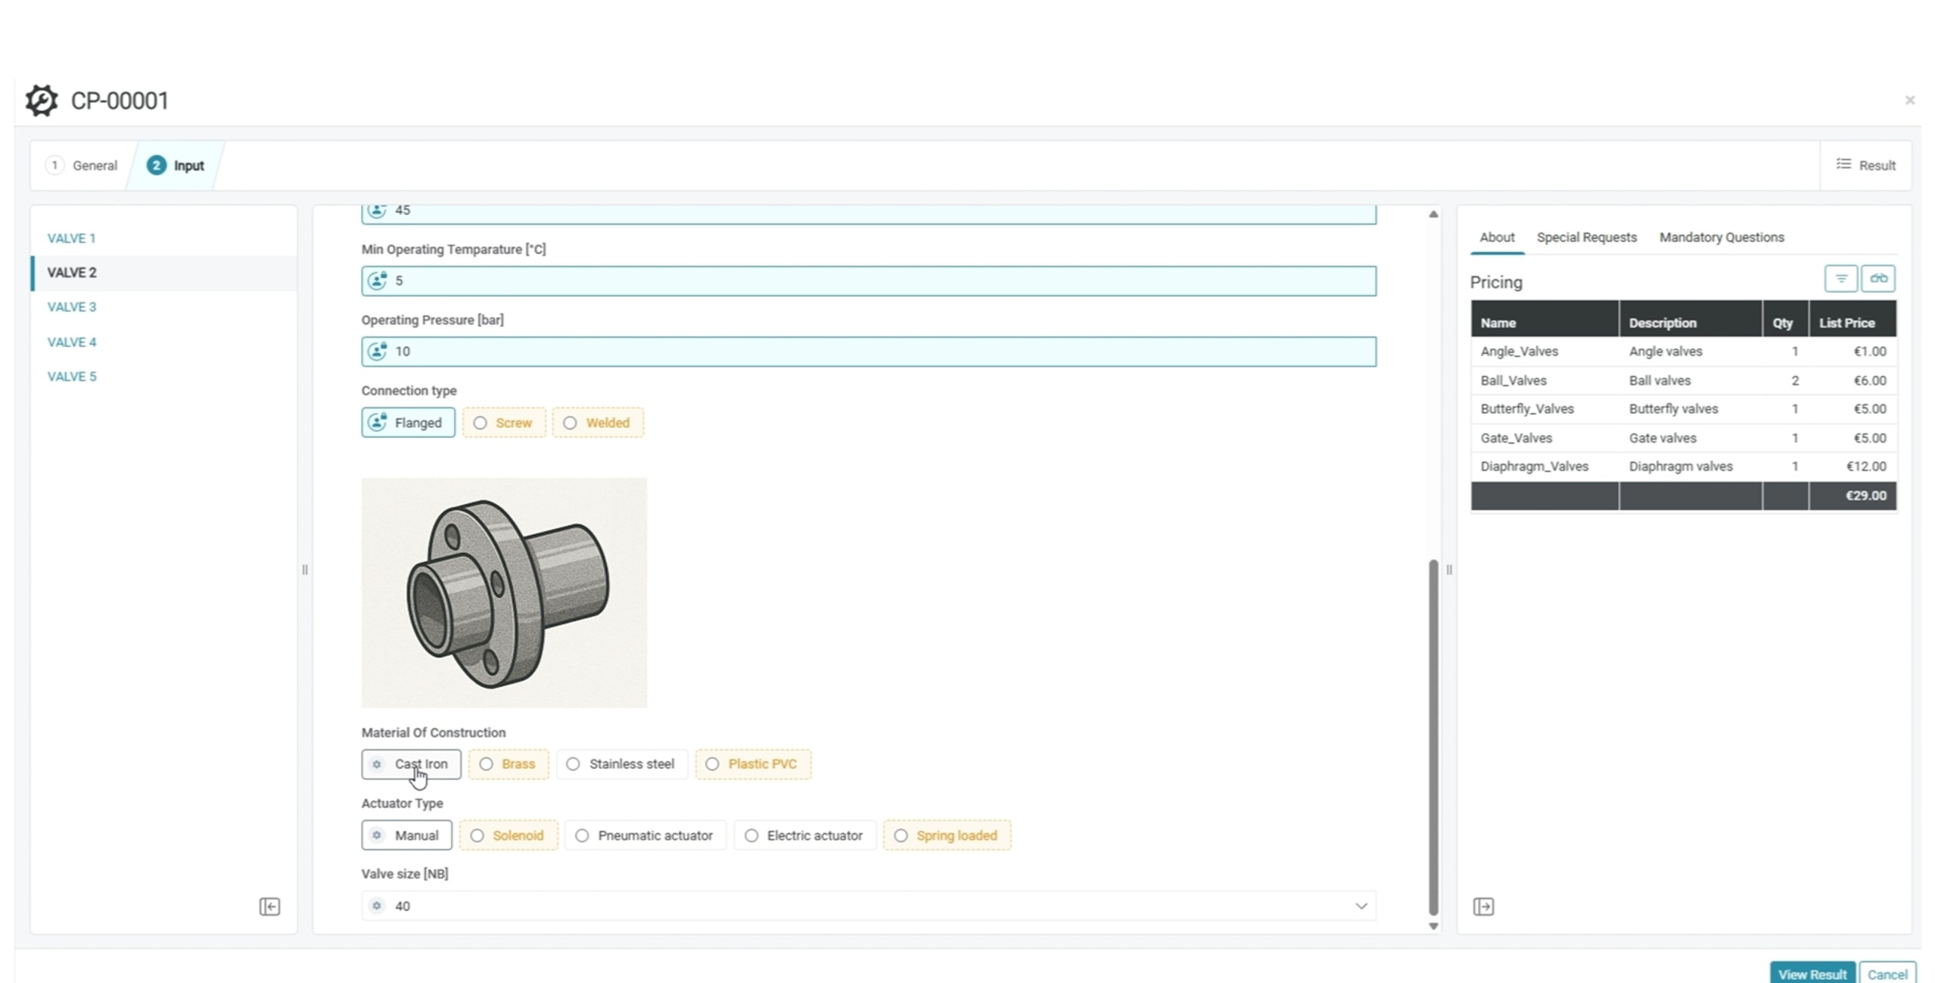Open the Mandatory Questions tab
This screenshot has width=1935, height=983.
click(x=1721, y=238)
